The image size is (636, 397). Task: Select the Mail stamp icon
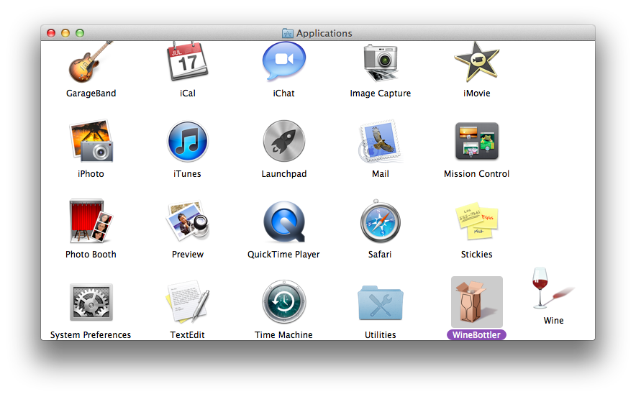click(x=381, y=141)
